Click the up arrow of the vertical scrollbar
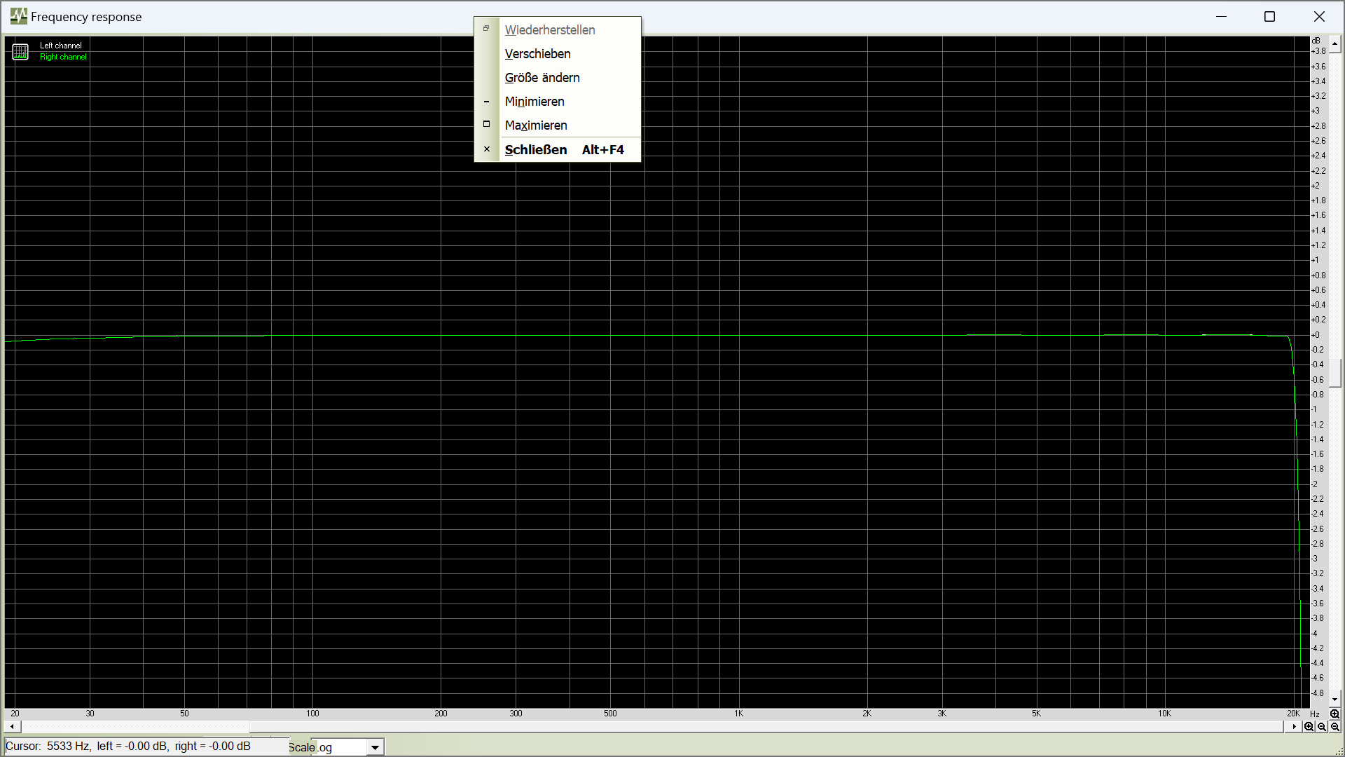This screenshot has height=757, width=1345. pyautogui.click(x=1334, y=44)
